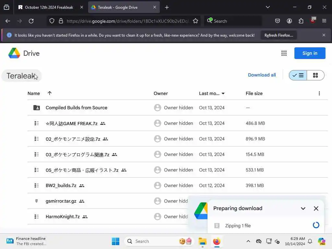
Task: Click Download all link
Action: 262,75
